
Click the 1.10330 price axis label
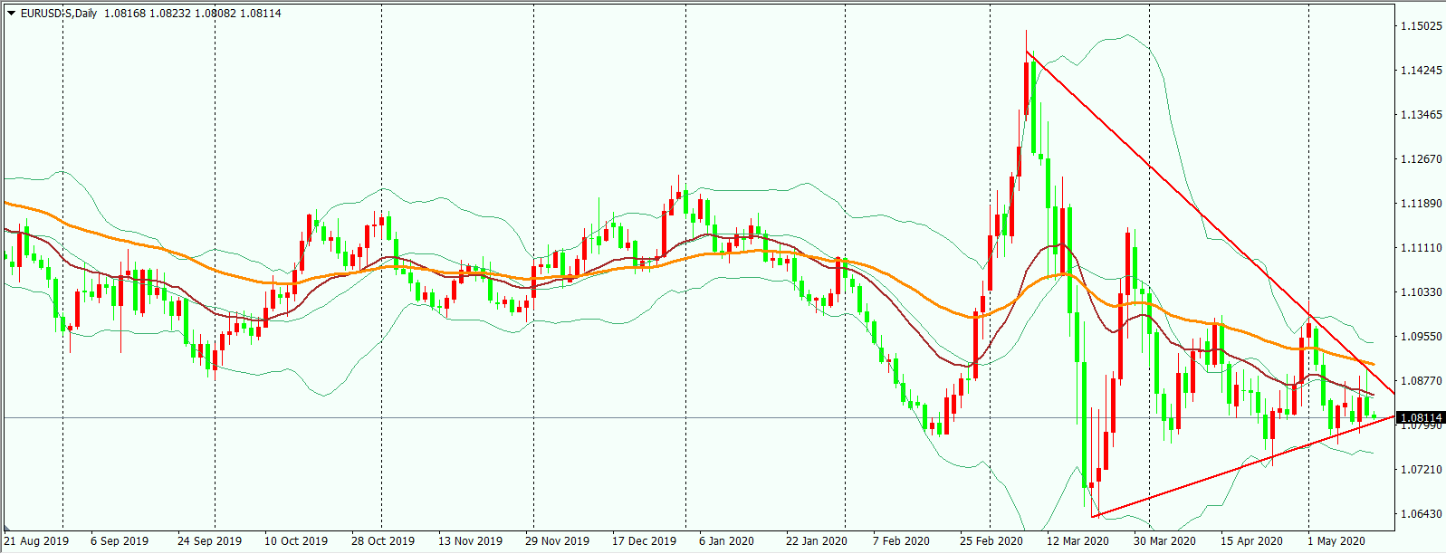[1421, 292]
